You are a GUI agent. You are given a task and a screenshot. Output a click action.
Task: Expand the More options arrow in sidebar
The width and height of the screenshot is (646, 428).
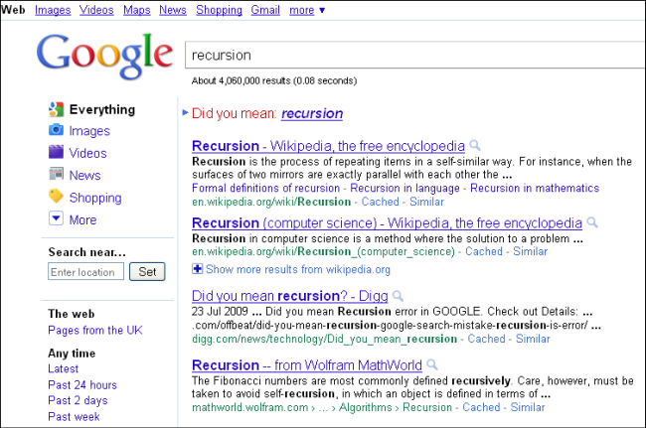coord(56,219)
